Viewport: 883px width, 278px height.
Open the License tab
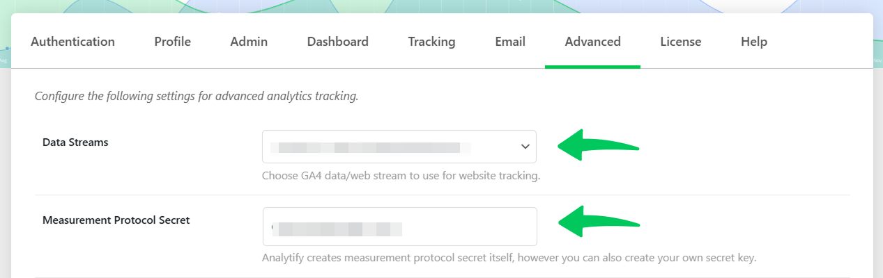click(x=681, y=42)
